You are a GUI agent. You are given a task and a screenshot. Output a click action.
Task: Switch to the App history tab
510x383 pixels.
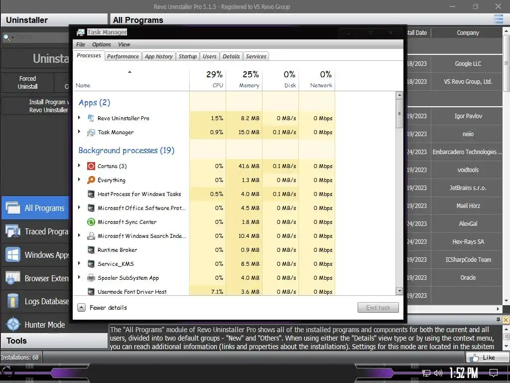click(x=159, y=56)
